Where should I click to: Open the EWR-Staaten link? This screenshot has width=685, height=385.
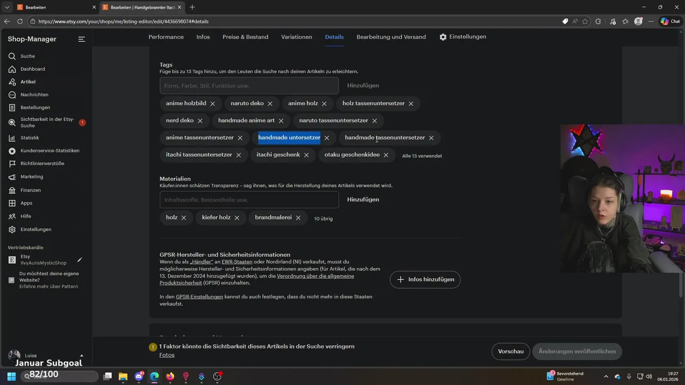pyautogui.click(x=237, y=262)
